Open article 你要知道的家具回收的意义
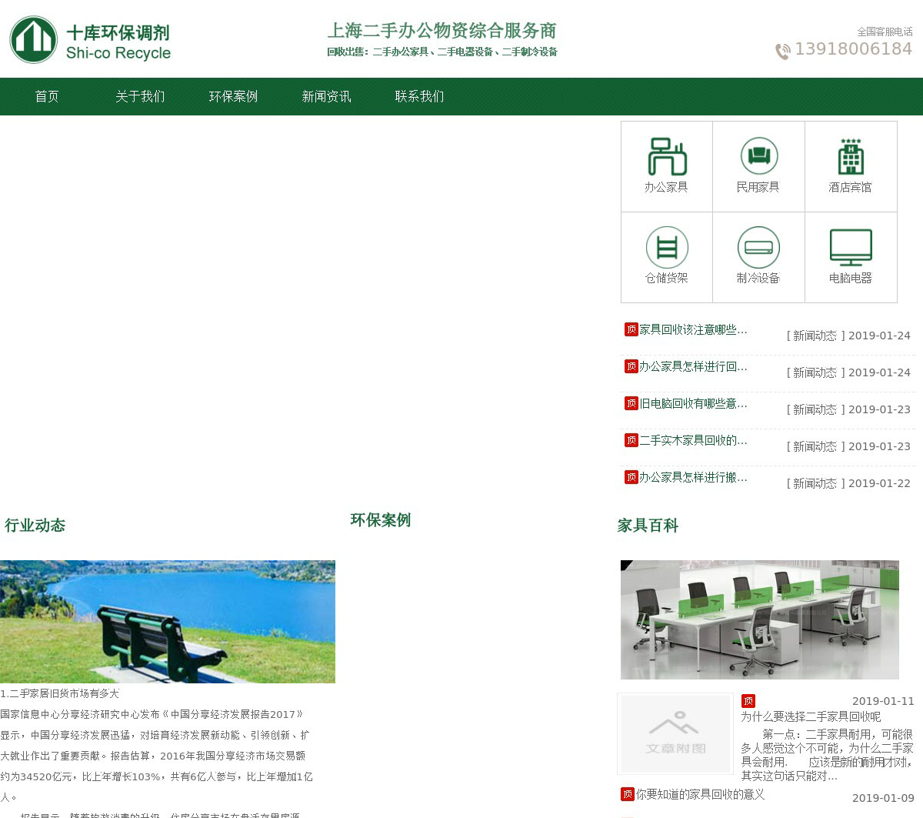 [x=700, y=794]
